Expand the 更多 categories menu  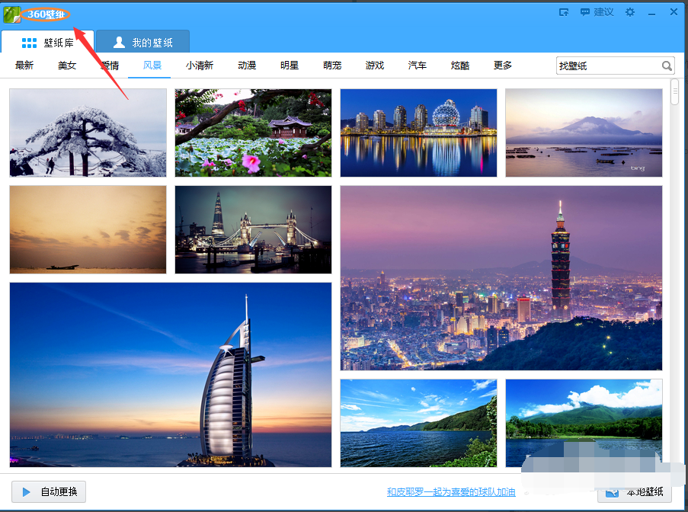(502, 66)
